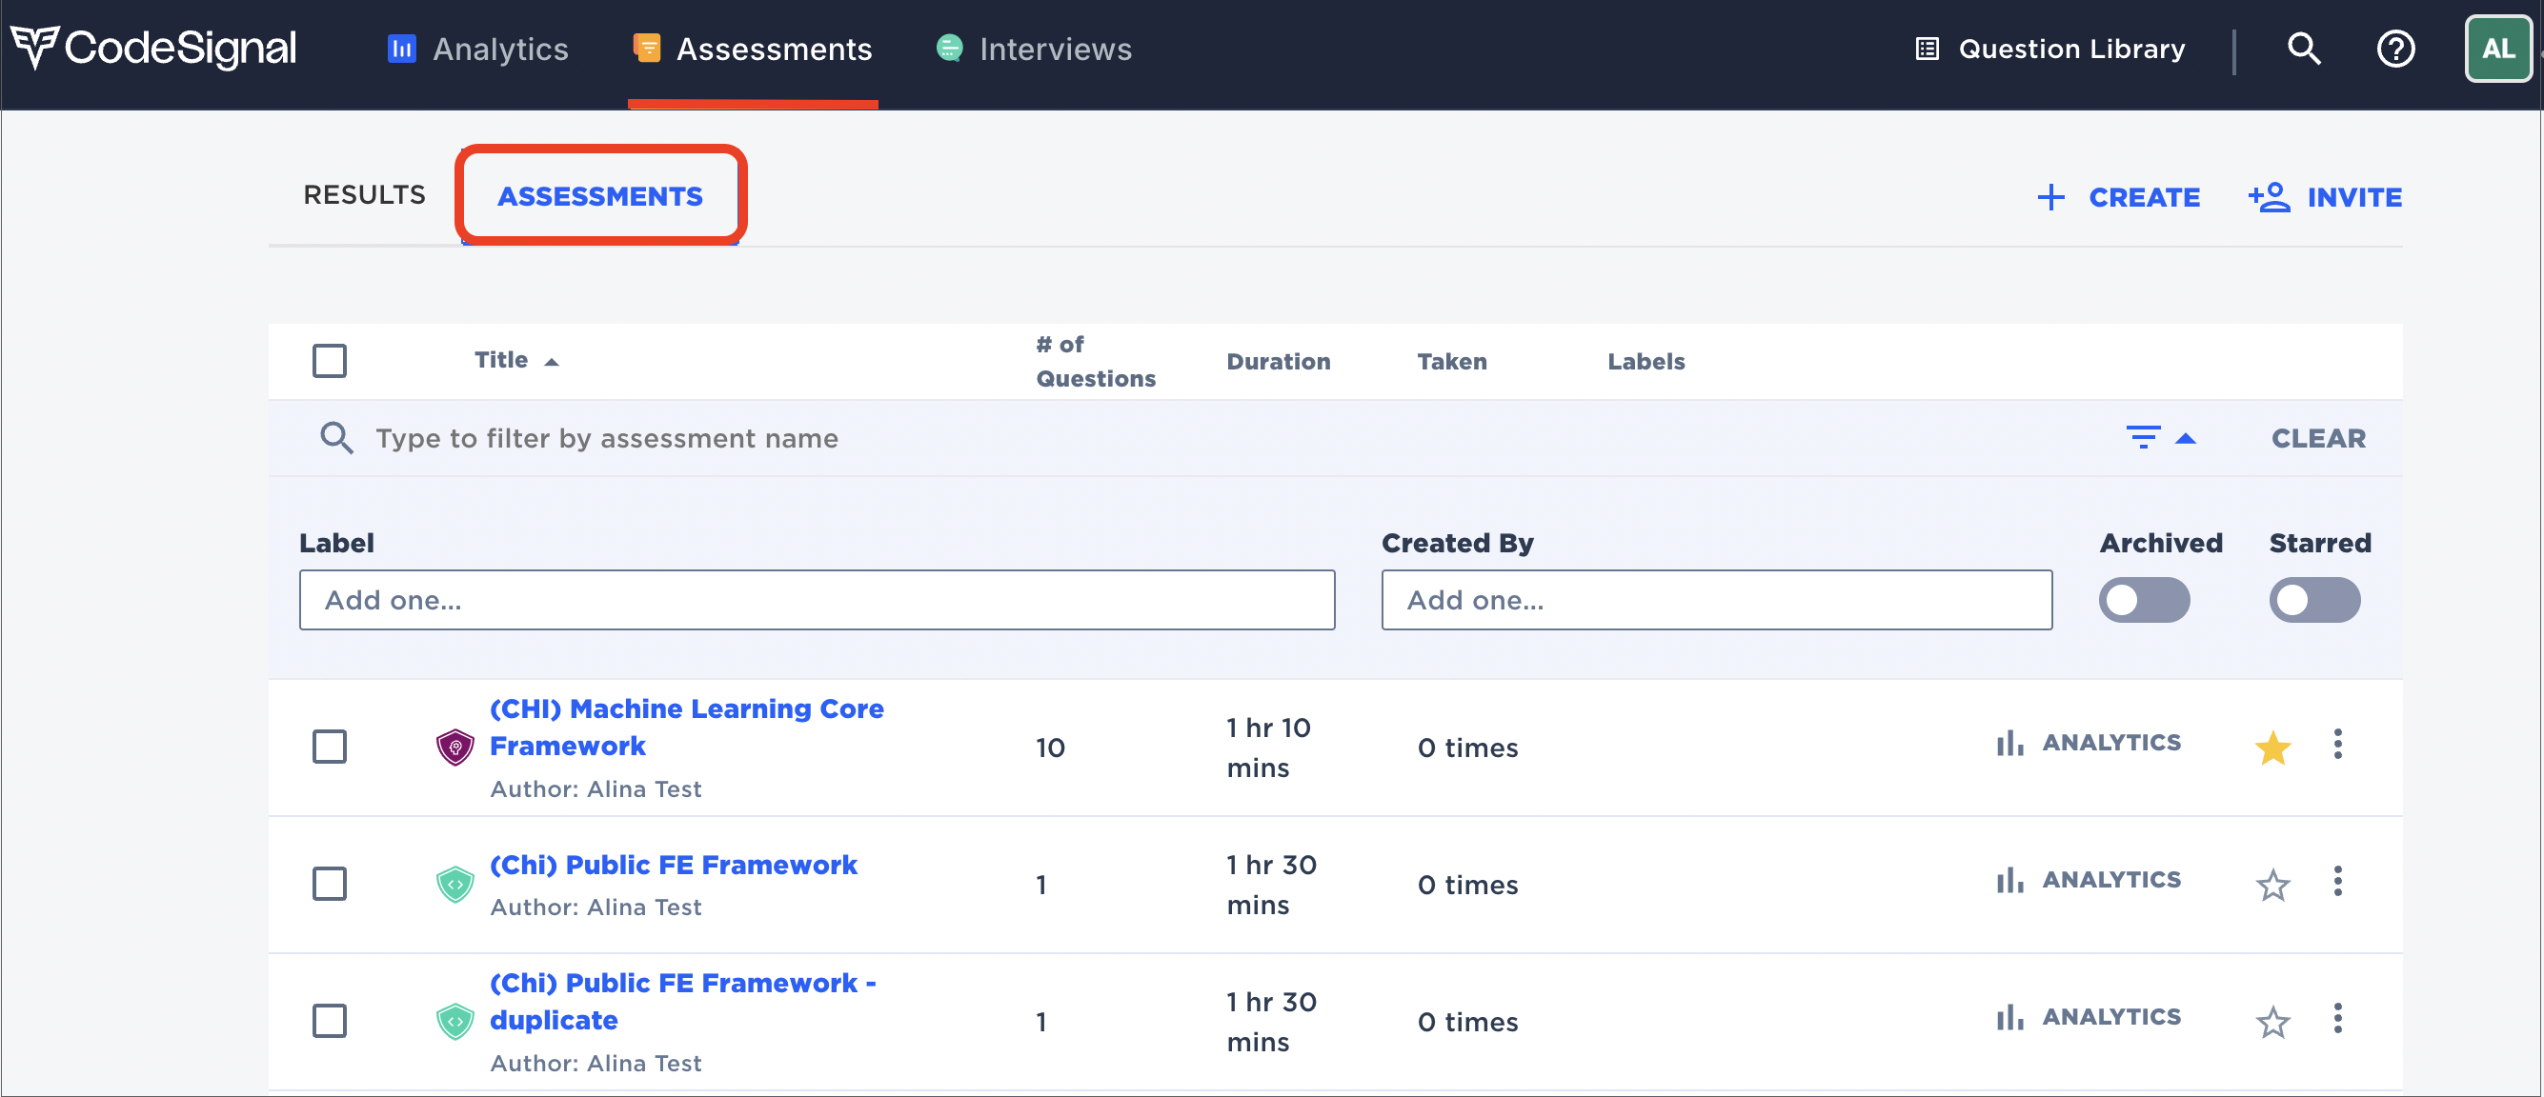Switch to the Results tab

(x=363, y=194)
